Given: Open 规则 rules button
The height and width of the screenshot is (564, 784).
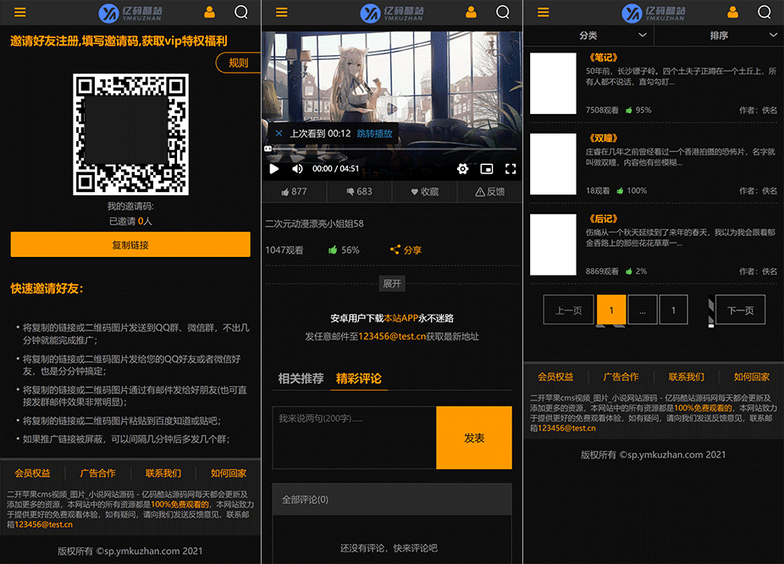Looking at the screenshot, I should pos(239,63).
